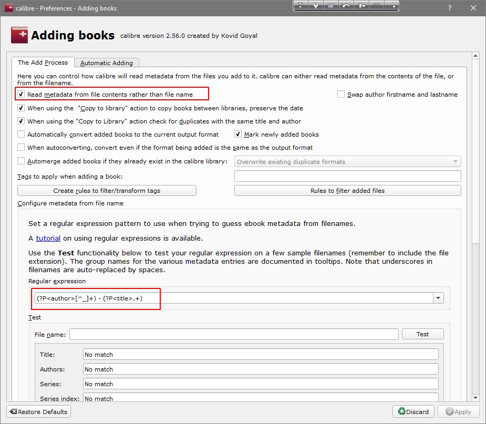Open Overwrite existing duplicate formats dropdown
Viewport: 486px width, 424px height.
347,161
